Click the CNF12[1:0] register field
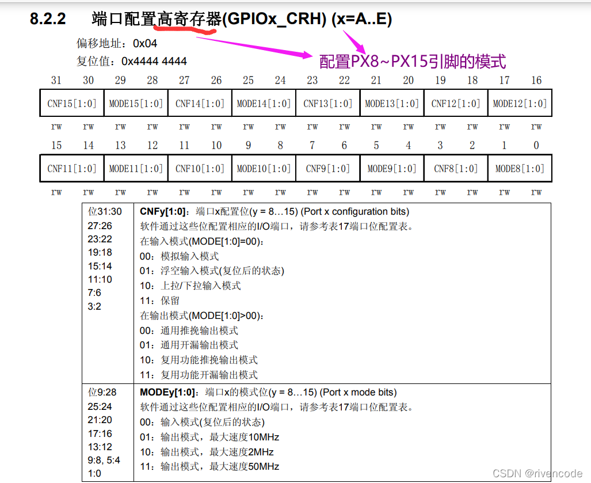 pyautogui.click(x=455, y=102)
